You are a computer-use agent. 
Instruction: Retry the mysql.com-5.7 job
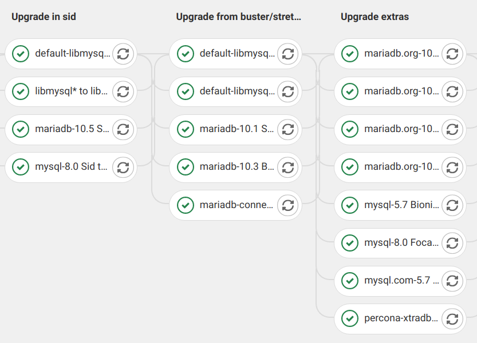(x=452, y=280)
